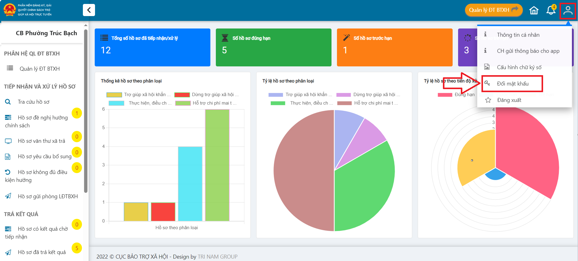
Task: Click the Word document icon for Hồ sơ yêu cầu bổ sung
Action: (8, 157)
